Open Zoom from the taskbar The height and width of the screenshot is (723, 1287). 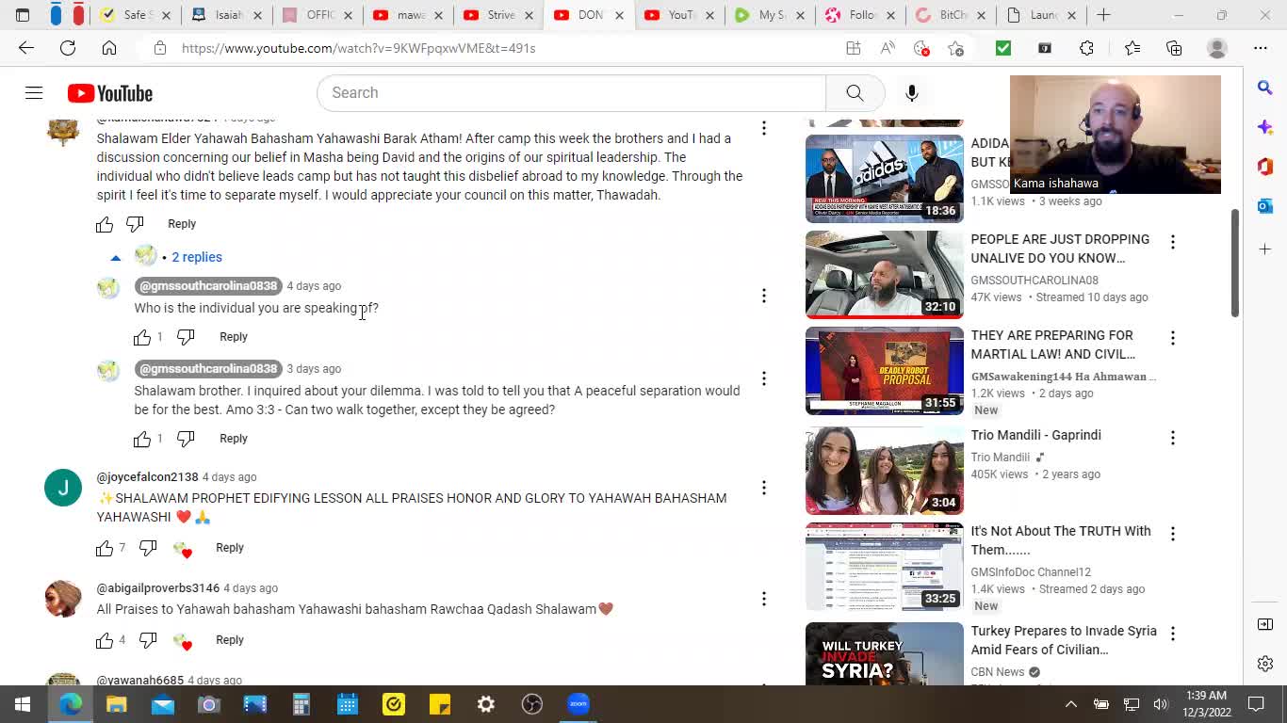pos(578,704)
